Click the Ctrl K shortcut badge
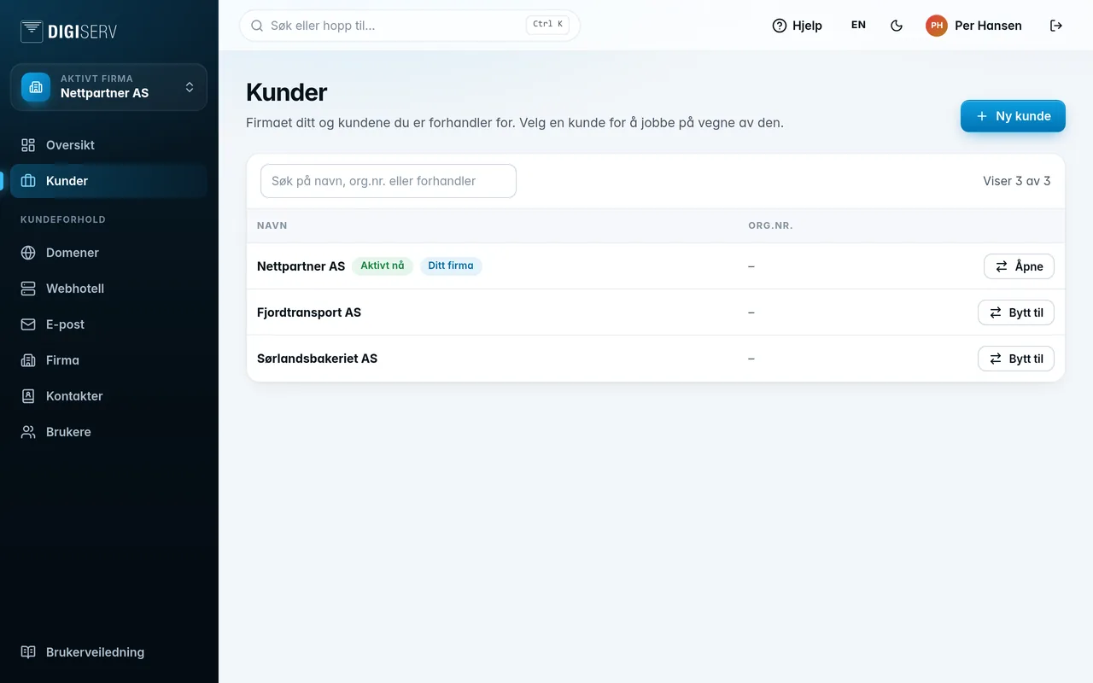The width and height of the screenshot is (1093, 683). [547, 25]
